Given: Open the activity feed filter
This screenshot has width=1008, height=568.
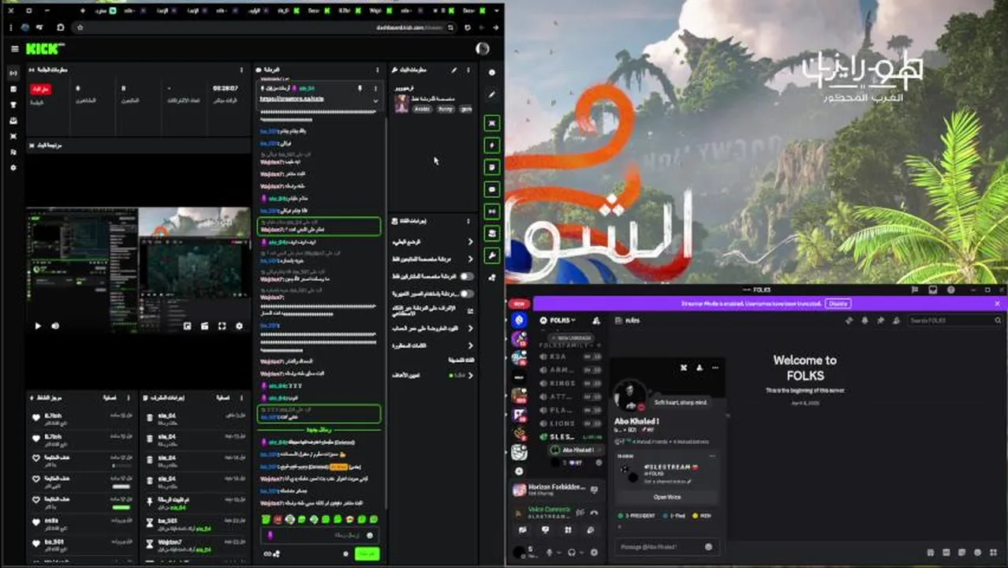Looking at the screenshot, I should pos(110,398).
